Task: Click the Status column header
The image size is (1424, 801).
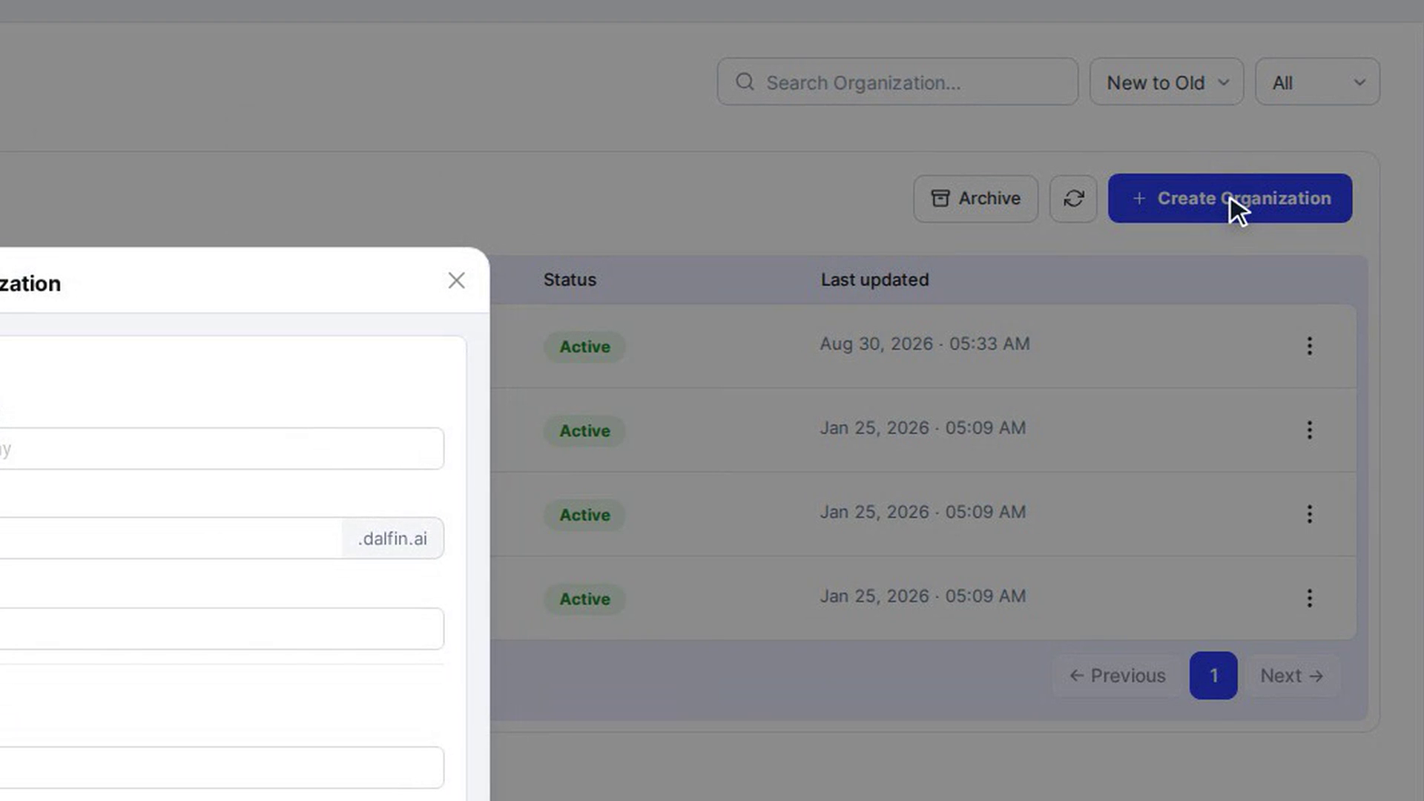Action: 570,280
